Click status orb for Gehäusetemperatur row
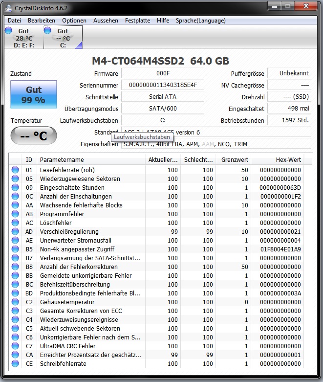 [15, 302]
